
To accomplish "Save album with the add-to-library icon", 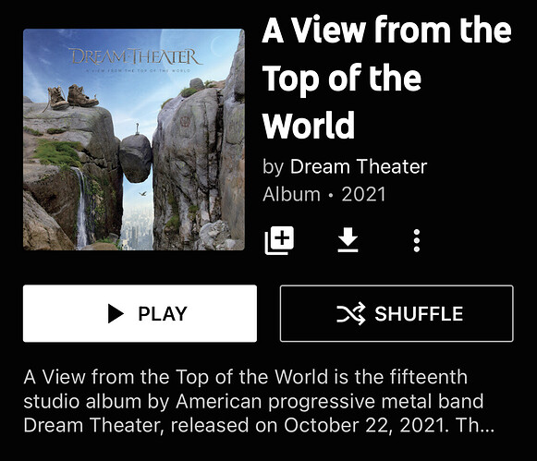I will [x=279, y=240].
